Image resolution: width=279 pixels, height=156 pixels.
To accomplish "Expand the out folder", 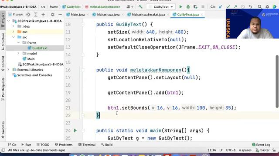I will pyautogui.click(x=14, y=32).
